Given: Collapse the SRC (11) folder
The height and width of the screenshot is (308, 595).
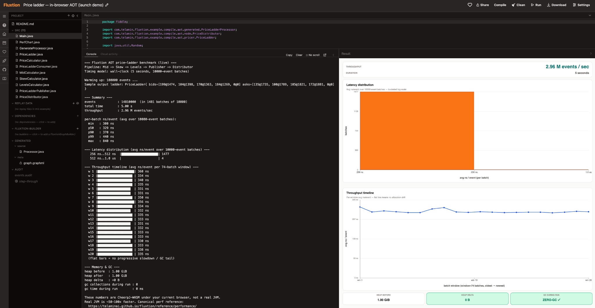Looking at the screenshot, I should pyautogui.click(x=12, y=30).
